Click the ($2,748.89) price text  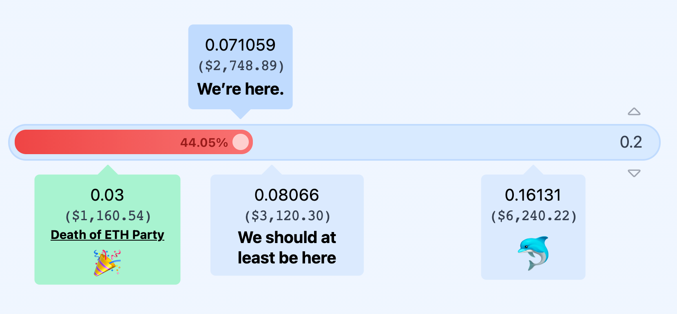coord(241,66)
